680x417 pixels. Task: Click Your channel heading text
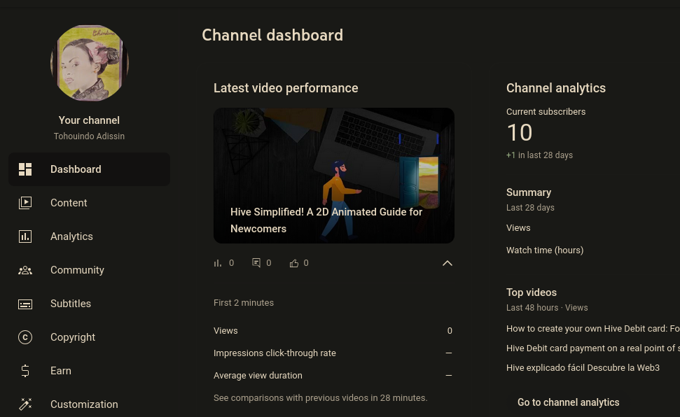click(89, 120)
